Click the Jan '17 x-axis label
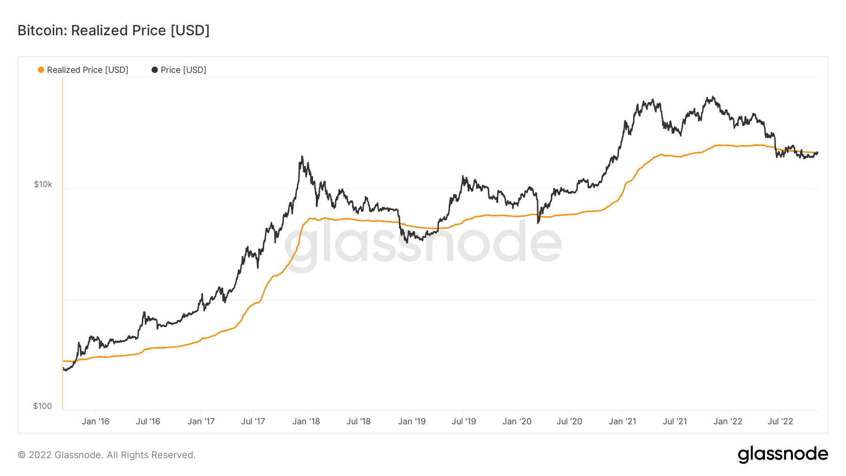 pyautogui.click(x=201, y=421)
